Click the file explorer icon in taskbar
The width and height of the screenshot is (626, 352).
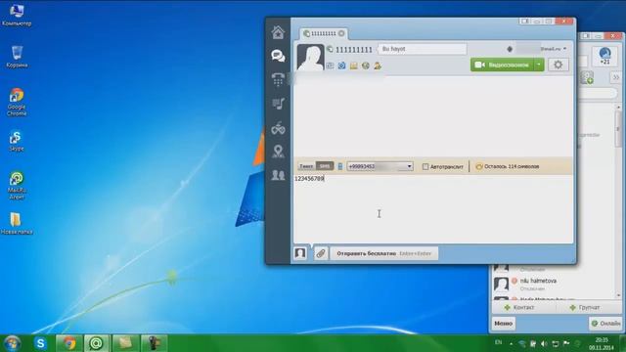click(125, 343)
